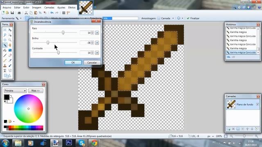Viewport: 262px width, 147px height.
Task: Click OK in the Incandescência dialog
Action: click(73, 62)
